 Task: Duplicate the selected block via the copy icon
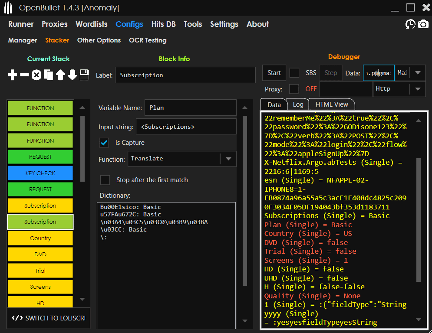point(48,75)
